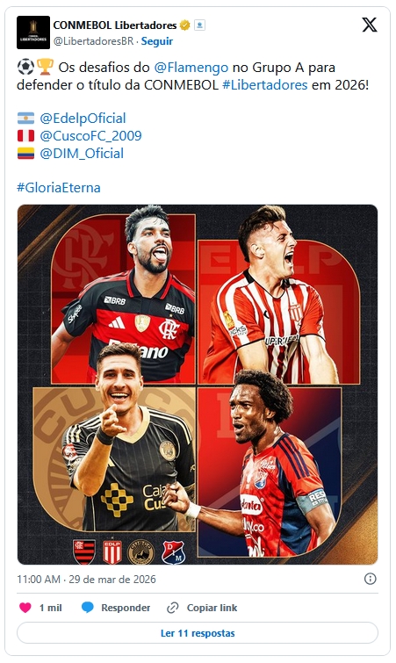Open the #Libertadores hashtag
This screenshot has width=396, height=663.
265,85
